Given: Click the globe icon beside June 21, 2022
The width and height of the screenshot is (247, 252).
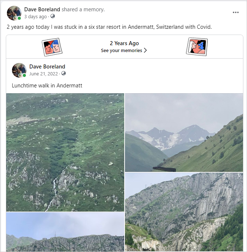Looking at the screenshot, I should click(x=64, y=73).
